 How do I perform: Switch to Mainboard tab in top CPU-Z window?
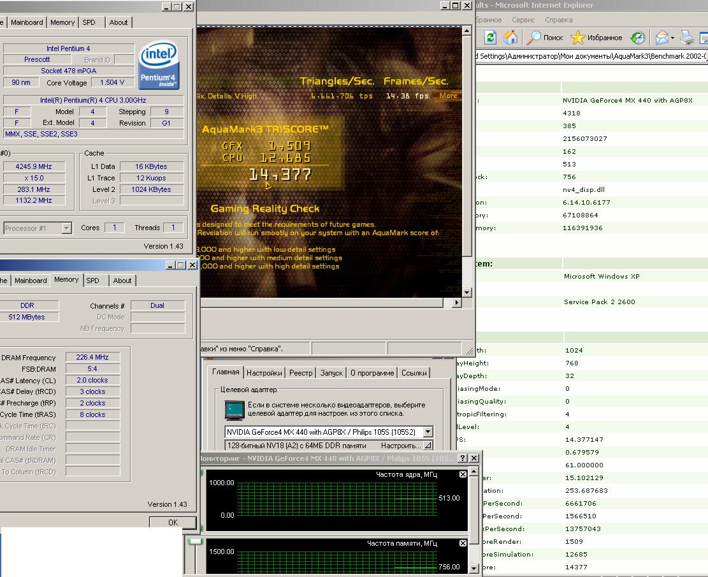pos(27,22)
